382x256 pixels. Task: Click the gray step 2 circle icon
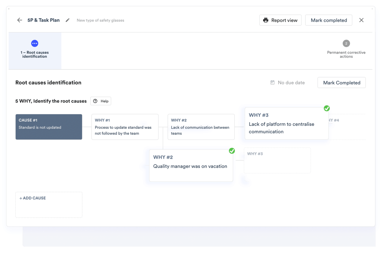pos(346,43)
